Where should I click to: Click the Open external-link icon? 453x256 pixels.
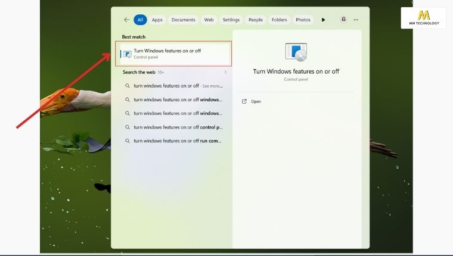pos(244,101)
